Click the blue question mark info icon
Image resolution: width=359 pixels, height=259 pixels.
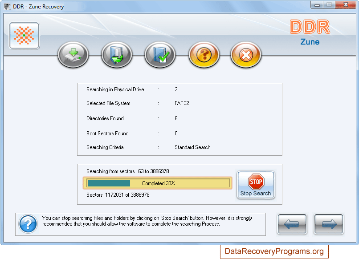point(28,224)
